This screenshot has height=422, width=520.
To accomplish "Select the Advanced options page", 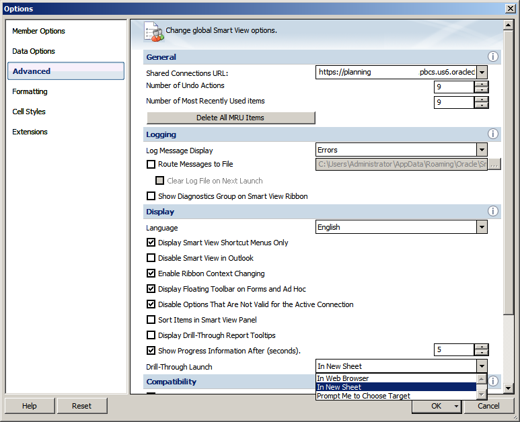I will [x=66, y=71].
